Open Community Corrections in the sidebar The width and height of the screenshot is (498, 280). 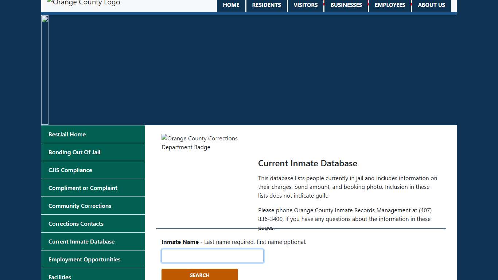80,206
